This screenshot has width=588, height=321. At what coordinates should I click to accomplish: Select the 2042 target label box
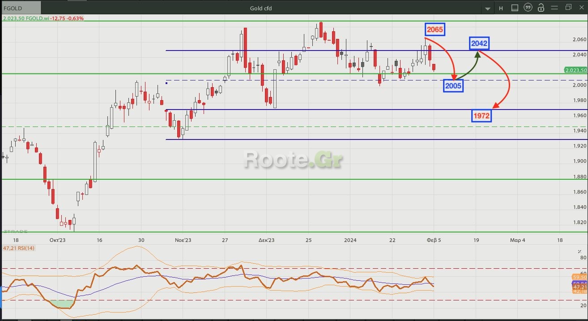point(479,43)
